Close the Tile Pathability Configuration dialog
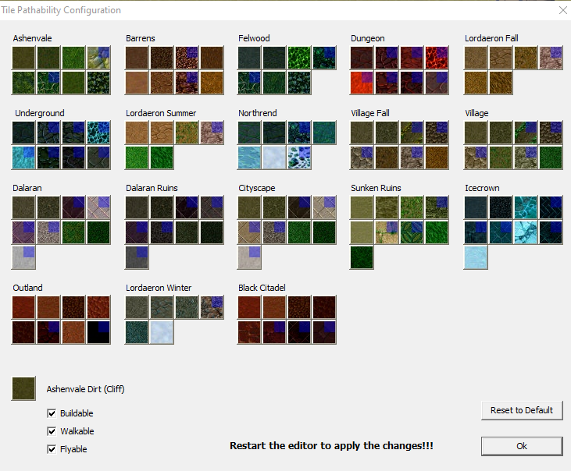 (x=562, y=10)
